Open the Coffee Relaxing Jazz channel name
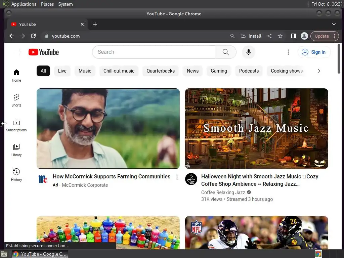344x258 pixels. tap(223, 192)
